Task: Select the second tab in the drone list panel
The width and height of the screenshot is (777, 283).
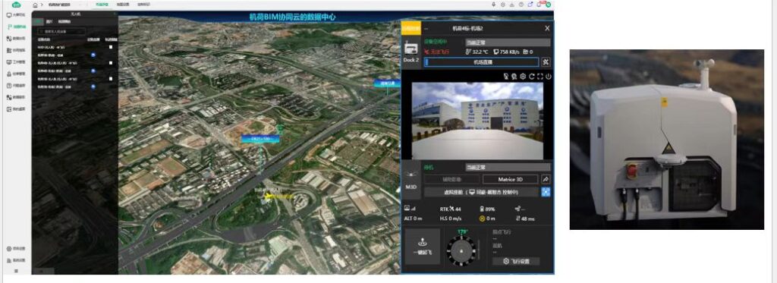Action: point(49,22)
